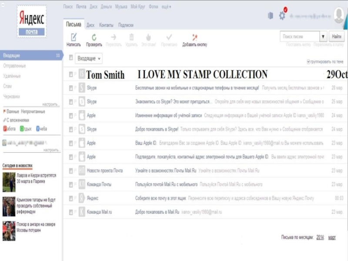Screen dimensions: 348x261
Task: Open the settings gear icon
Action: coord(282,16)
